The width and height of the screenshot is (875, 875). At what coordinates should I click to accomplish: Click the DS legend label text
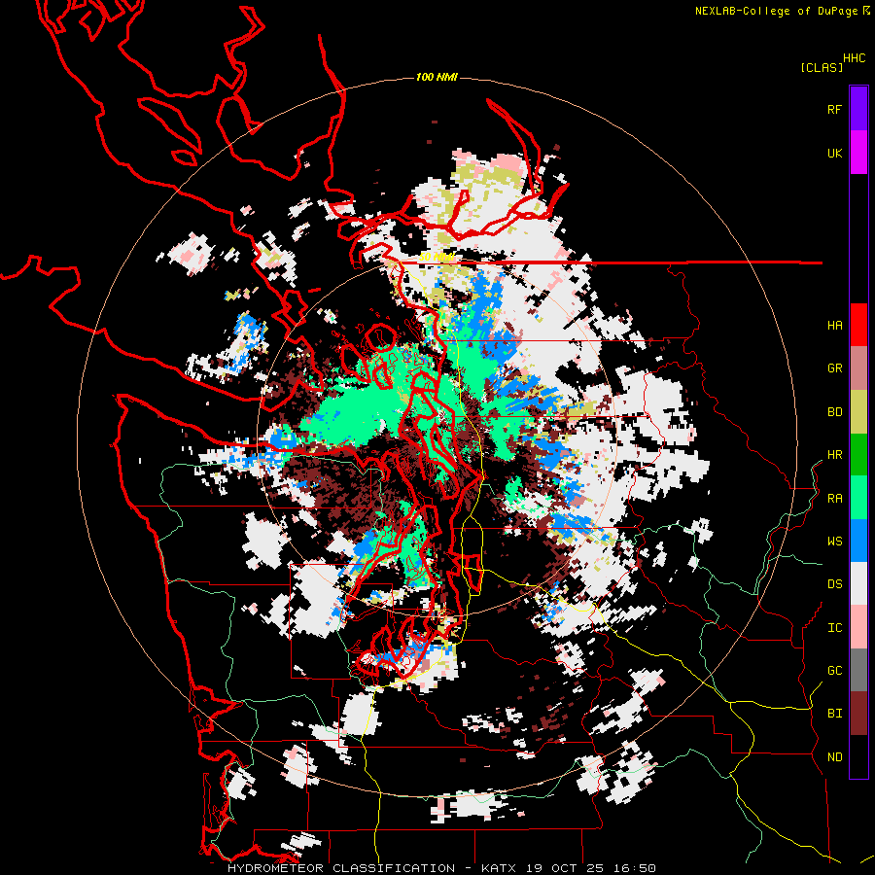[x=834, y=584]
